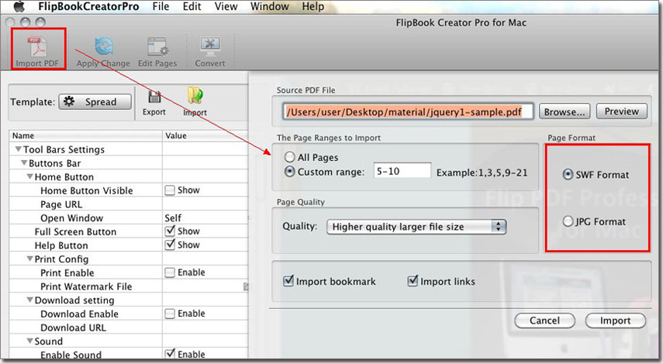Collapse the Buttons Bar node
This screenshot has width=663, height=363.
click(24, 163)
